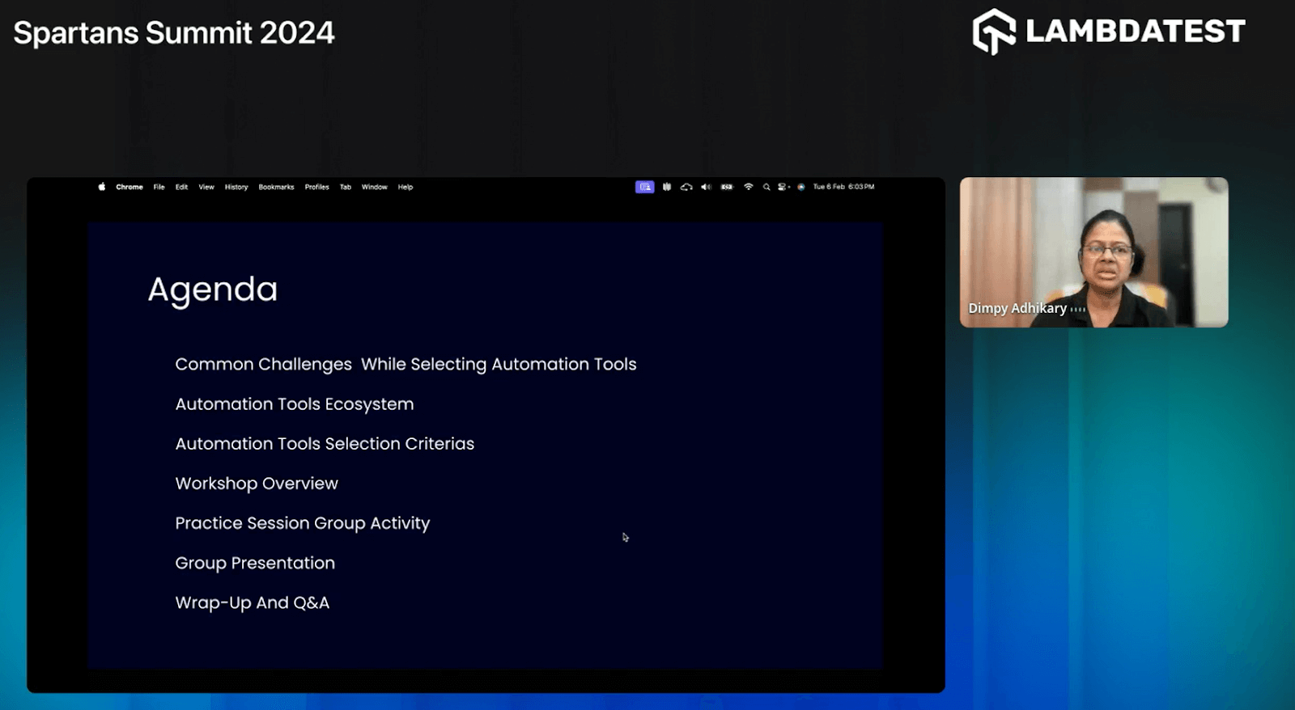Click the date and time in menu bar

[x=843, y=187]
